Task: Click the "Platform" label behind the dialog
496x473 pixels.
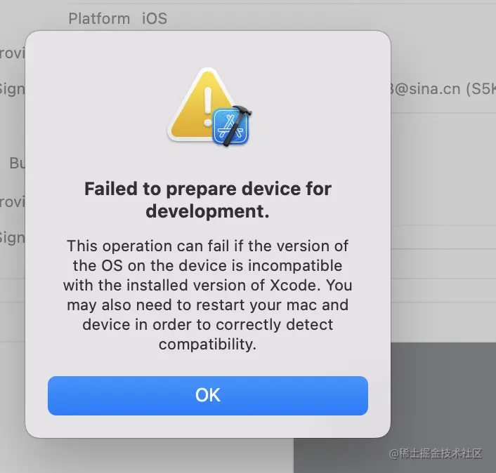Action: (99, 18)
